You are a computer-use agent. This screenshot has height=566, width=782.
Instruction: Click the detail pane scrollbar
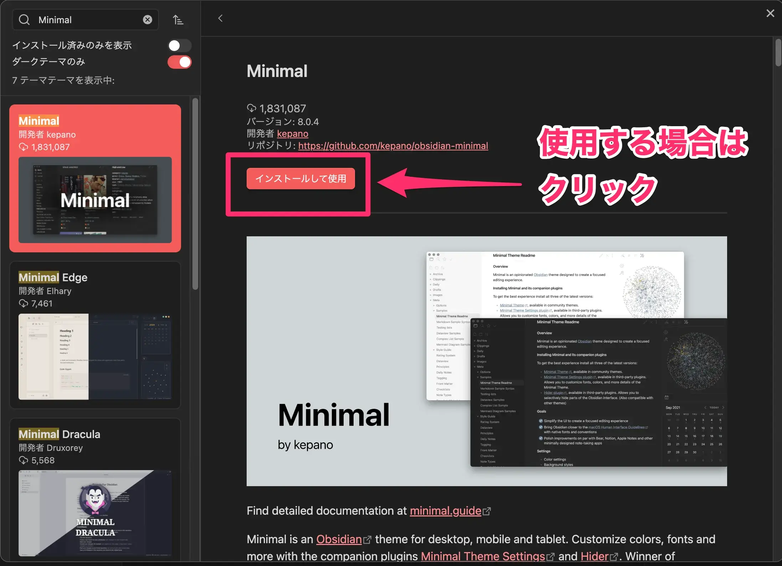(x=778, y=52)
